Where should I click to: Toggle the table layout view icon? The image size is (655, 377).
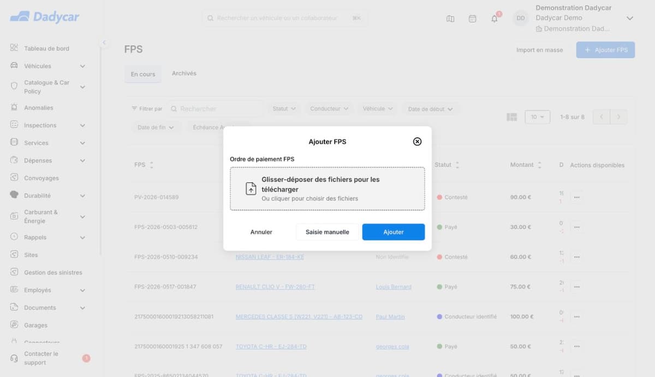(511, 117)
